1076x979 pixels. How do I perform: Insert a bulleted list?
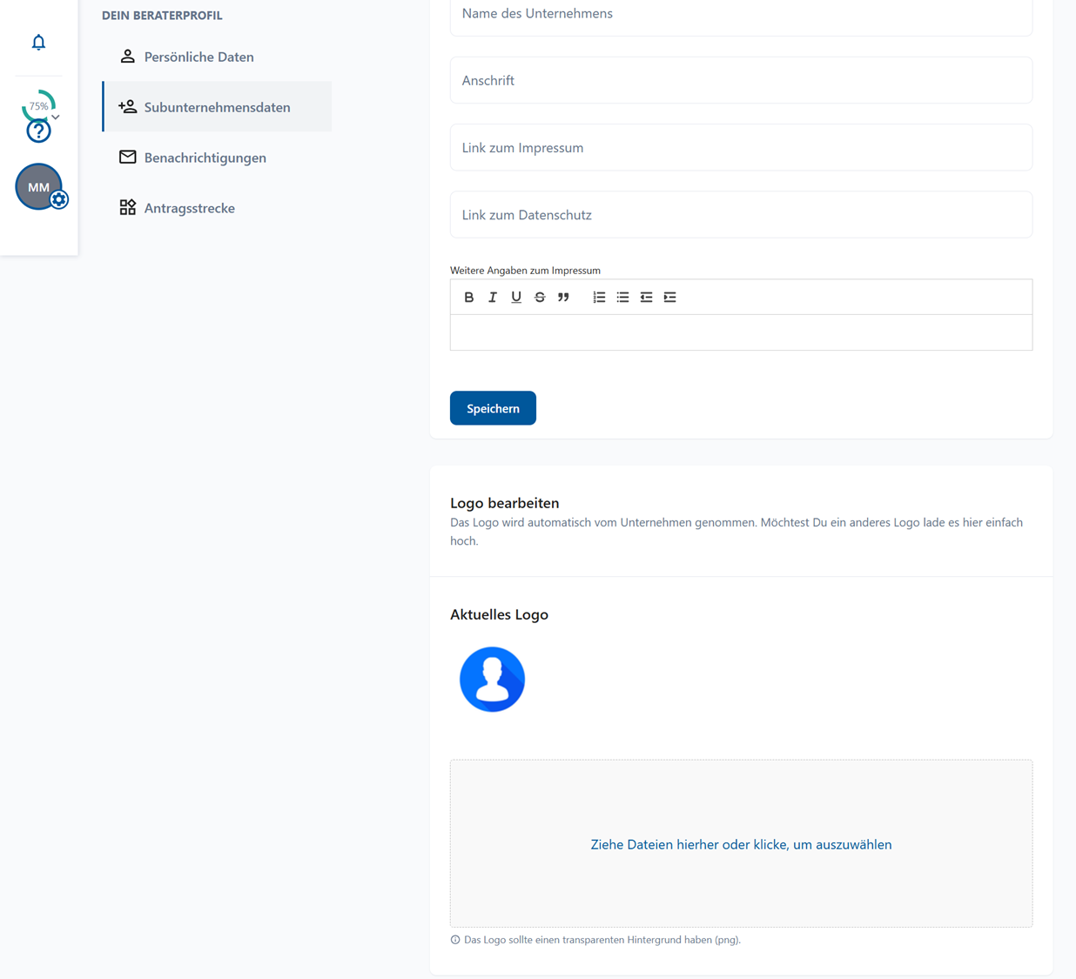[x=622, y=298]
